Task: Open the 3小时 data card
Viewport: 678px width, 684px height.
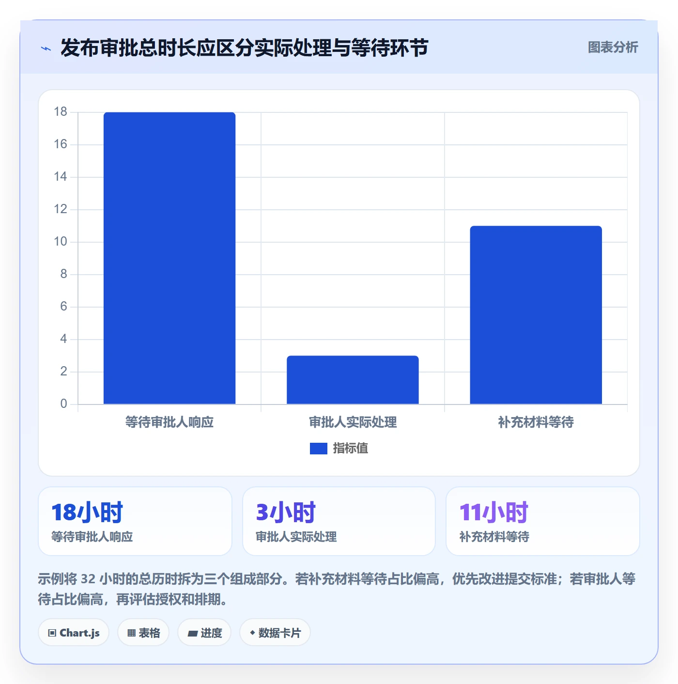Action: point(339,521)
